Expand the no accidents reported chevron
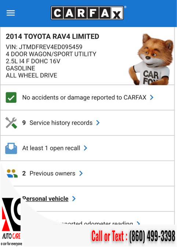 (152, 97)
